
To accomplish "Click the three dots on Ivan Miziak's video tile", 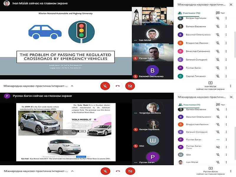I will [135, 40].
